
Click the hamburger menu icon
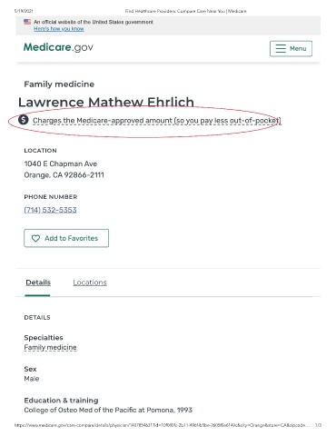coord(281,48)
